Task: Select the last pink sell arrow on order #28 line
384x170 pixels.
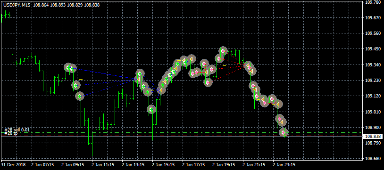Action: 284,132
